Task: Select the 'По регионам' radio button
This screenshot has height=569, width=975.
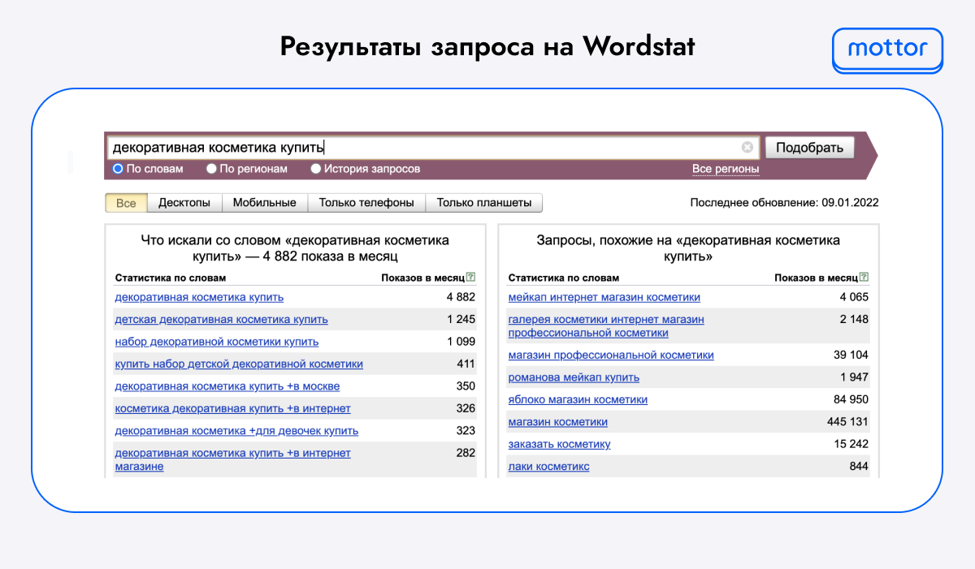Action: 211,169
